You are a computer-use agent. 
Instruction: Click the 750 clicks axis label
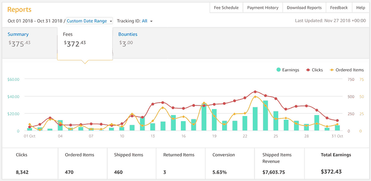351,79
